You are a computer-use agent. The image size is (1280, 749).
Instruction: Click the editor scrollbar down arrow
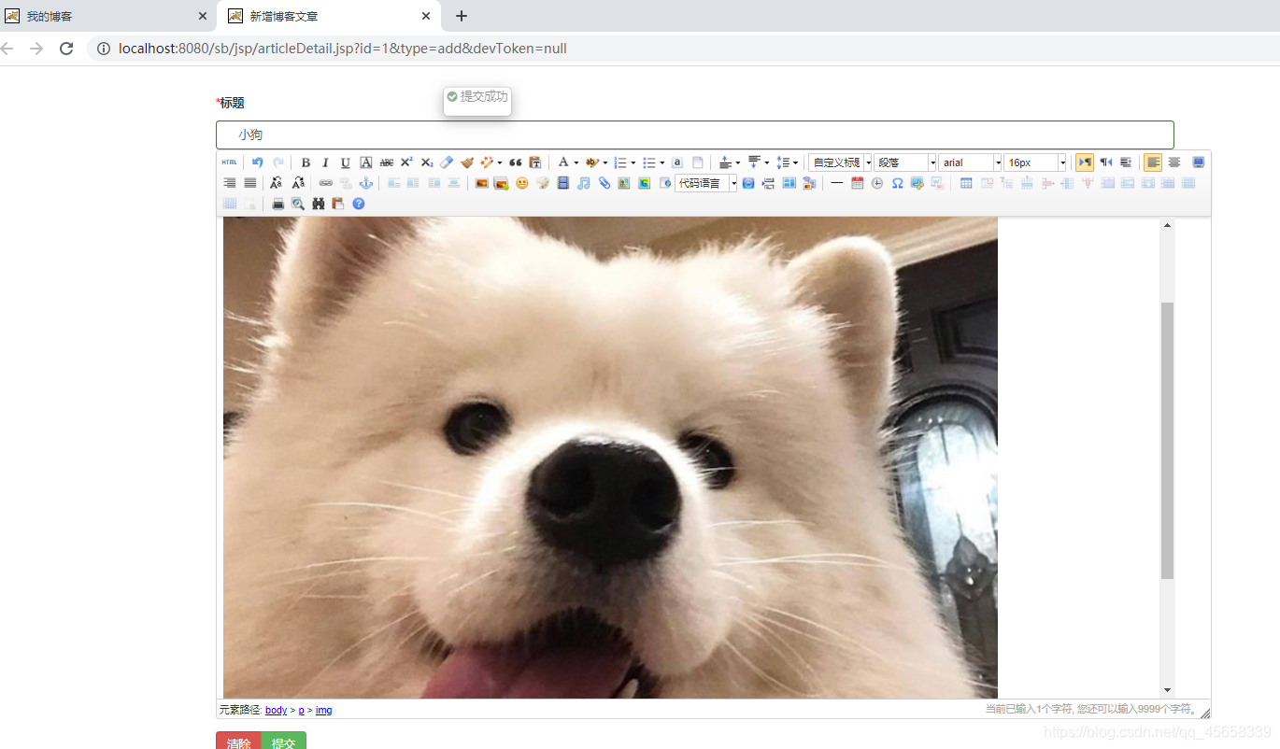(x=1167, y=690)
